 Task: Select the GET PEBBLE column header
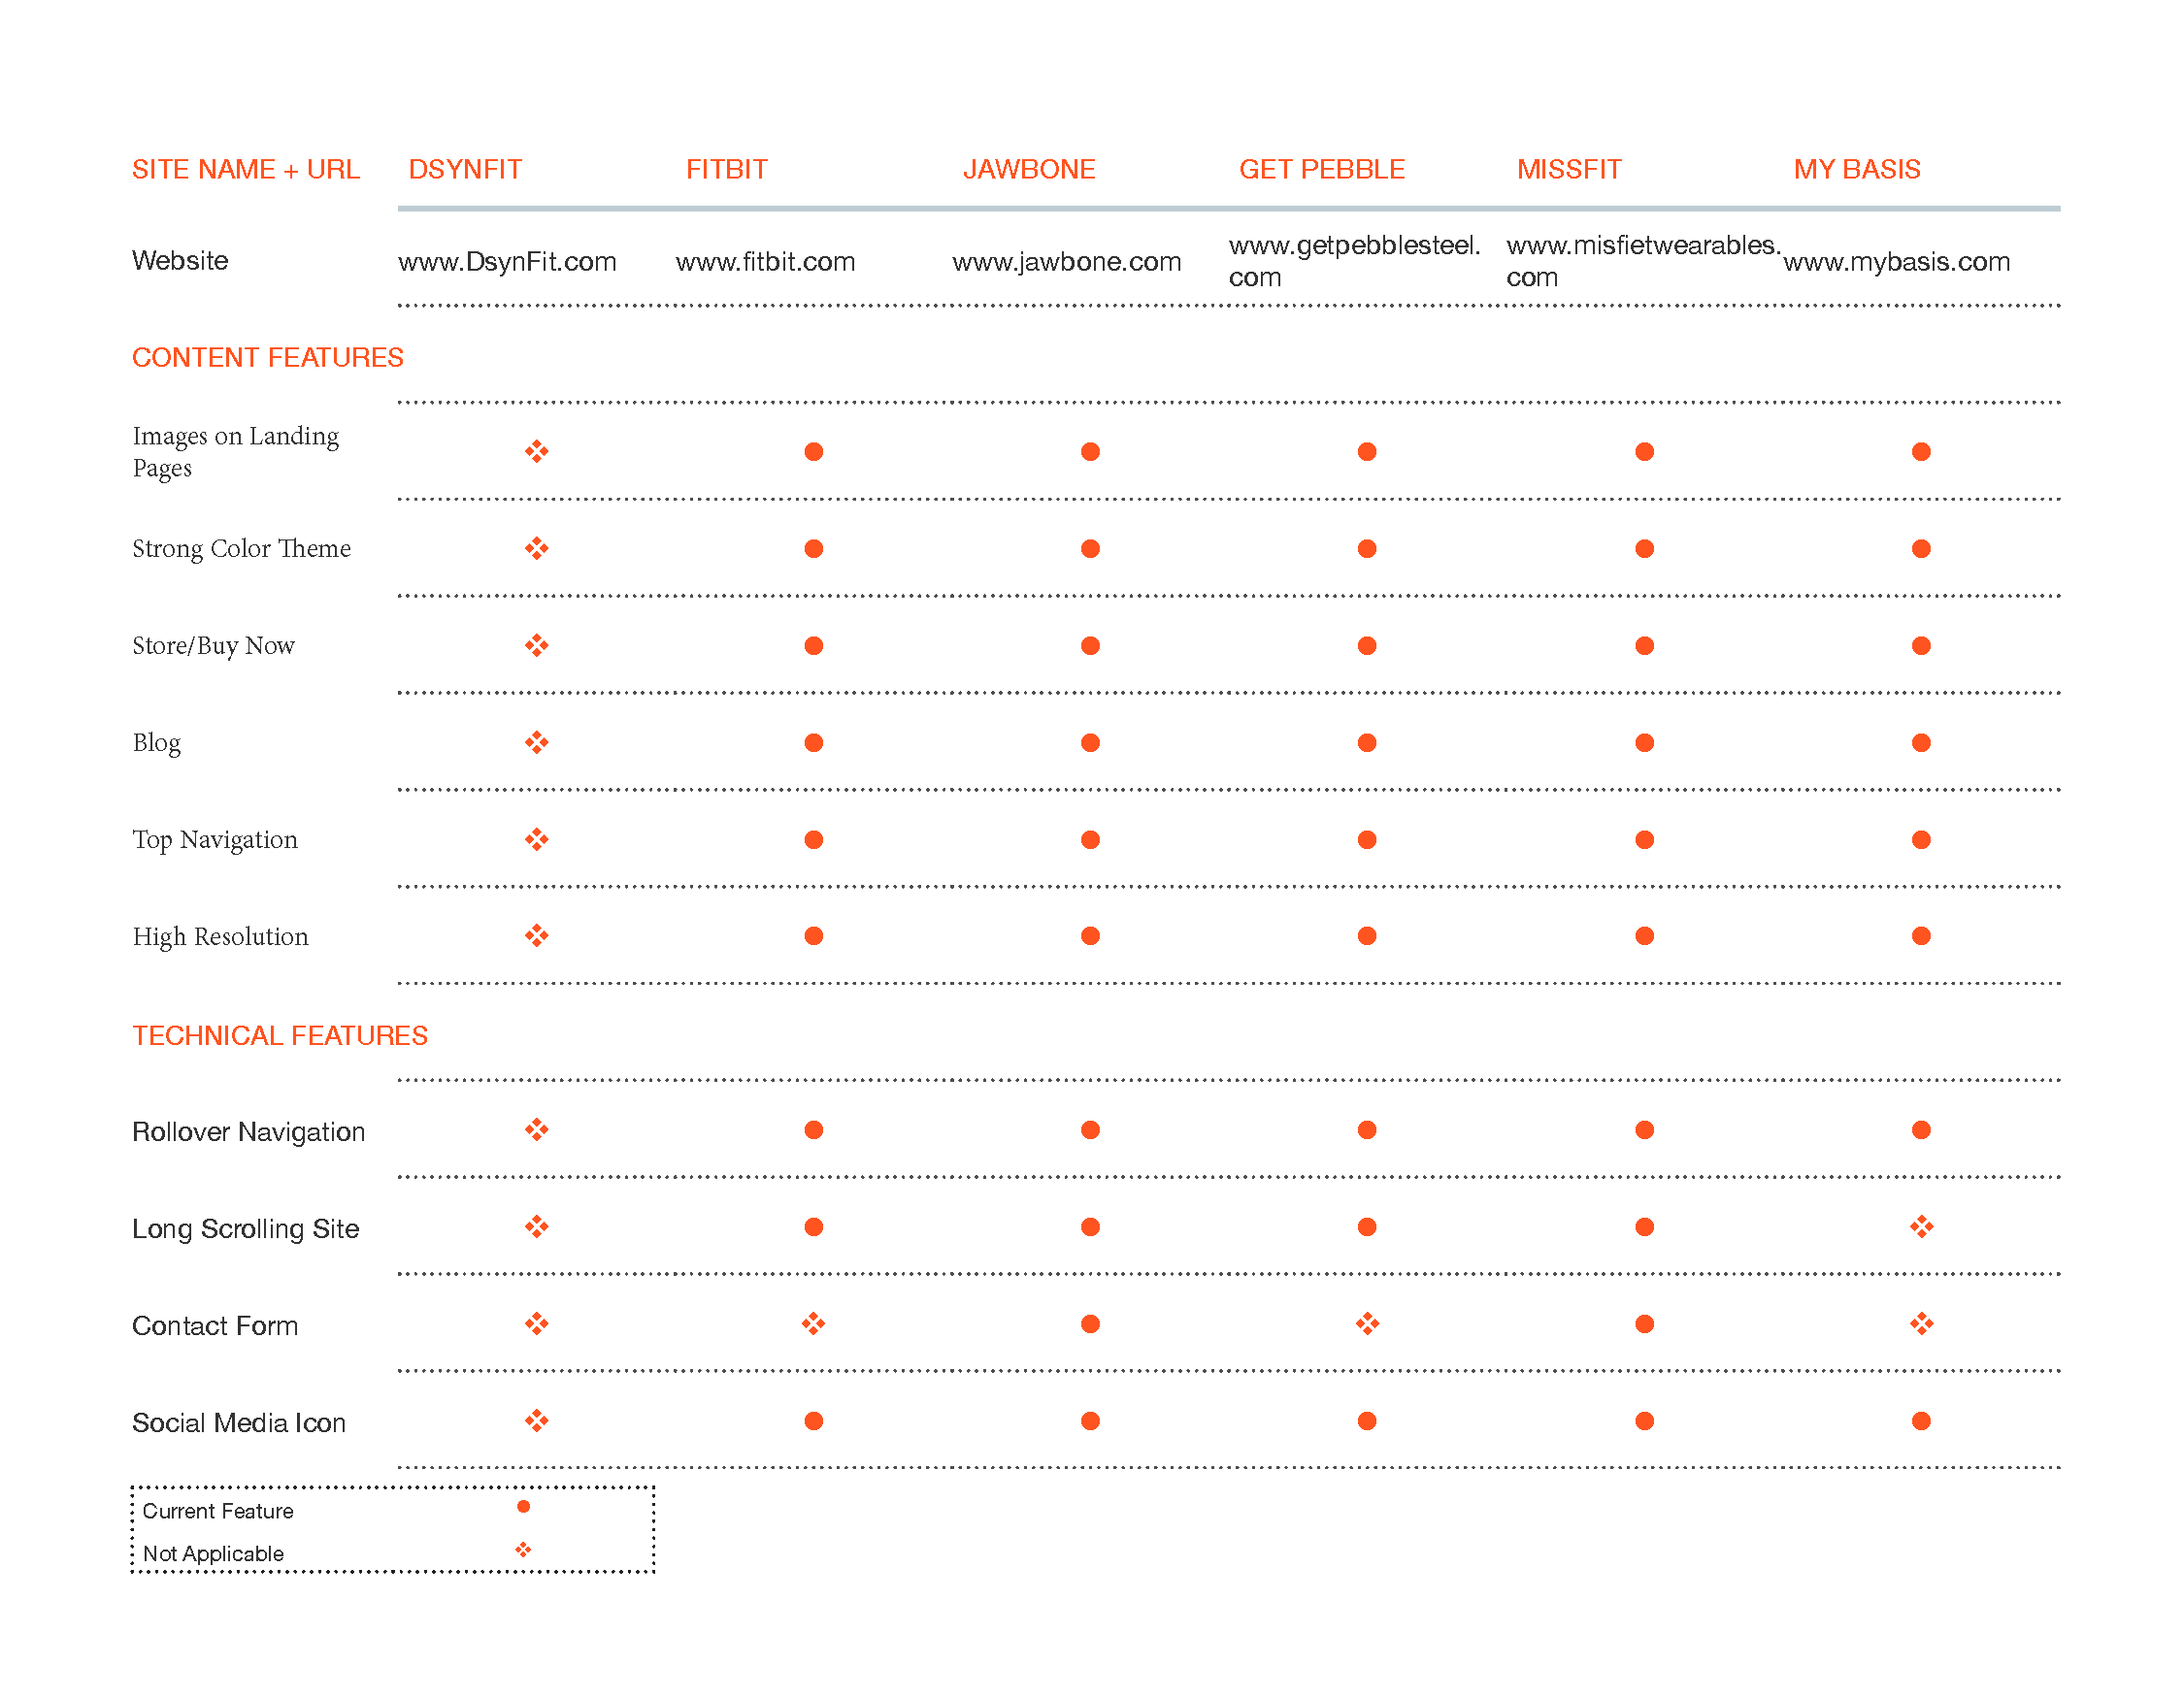(x=1321, y=169)
